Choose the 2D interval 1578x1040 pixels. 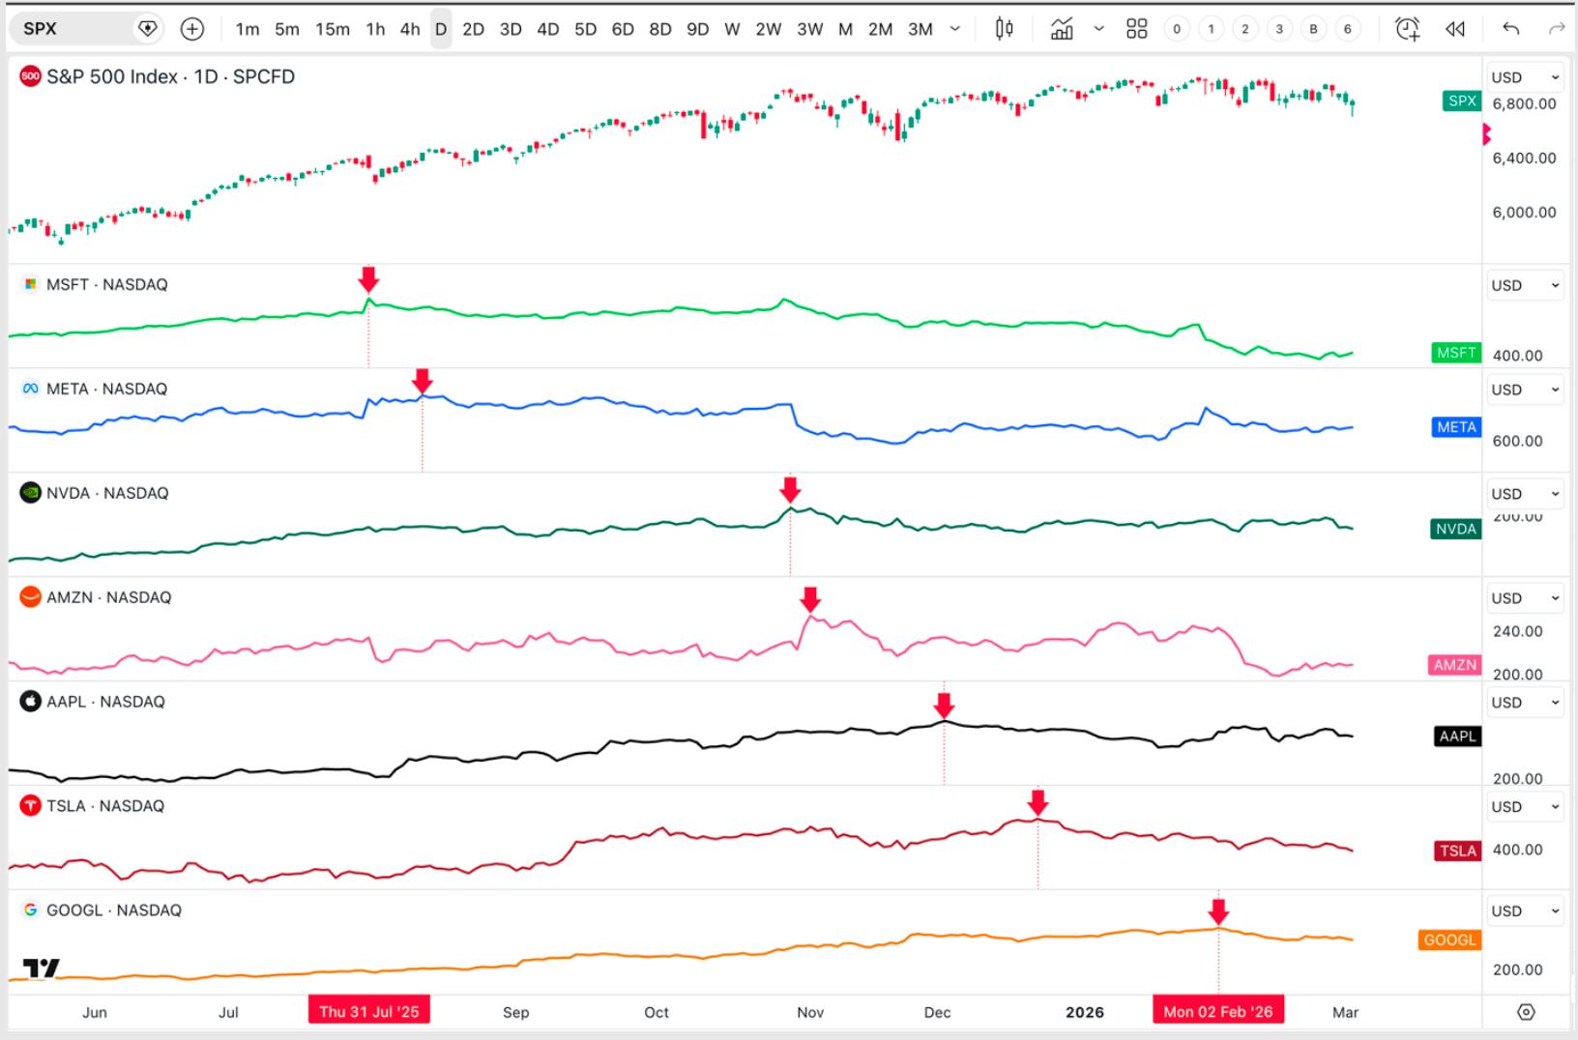click(x=473, y=29)
